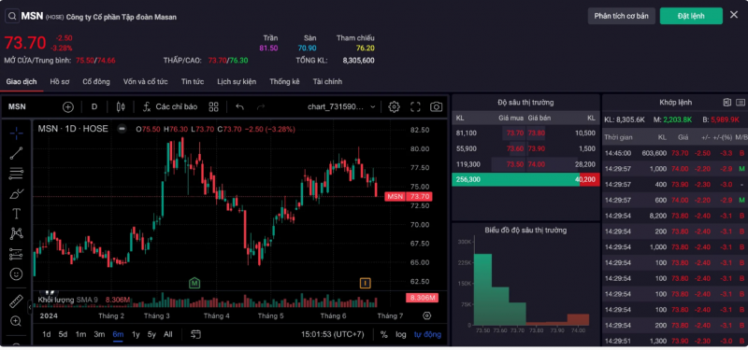Screen dimensions: 748x350
Task: Open Các chỉ báo indicators menu
Action: tap(170, 106)
